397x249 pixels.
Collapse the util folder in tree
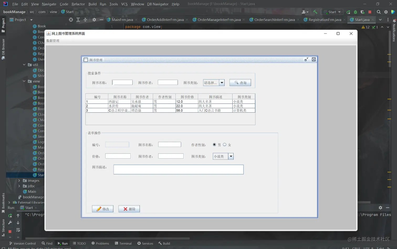pyautogui.click(x=24, y=65)
